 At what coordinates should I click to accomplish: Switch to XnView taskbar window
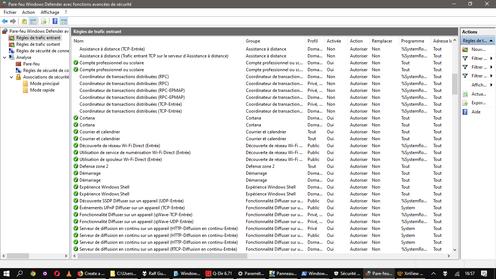click(x=410, y=273)
